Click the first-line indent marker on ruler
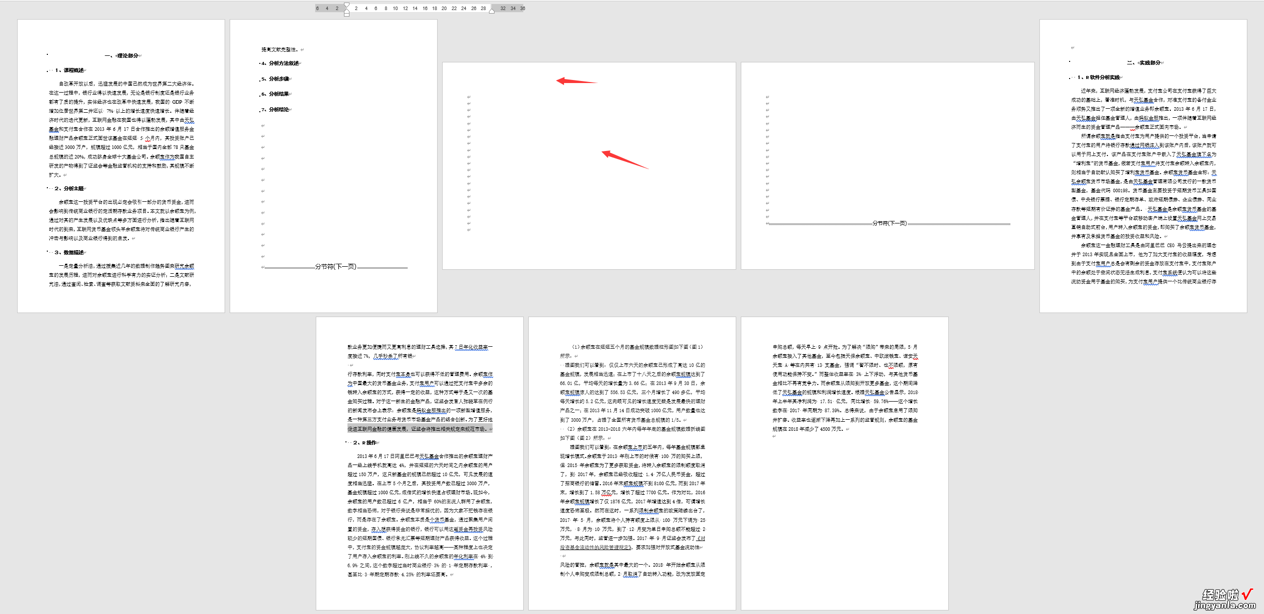The image size is (1264, 614). tap(346, 5)
